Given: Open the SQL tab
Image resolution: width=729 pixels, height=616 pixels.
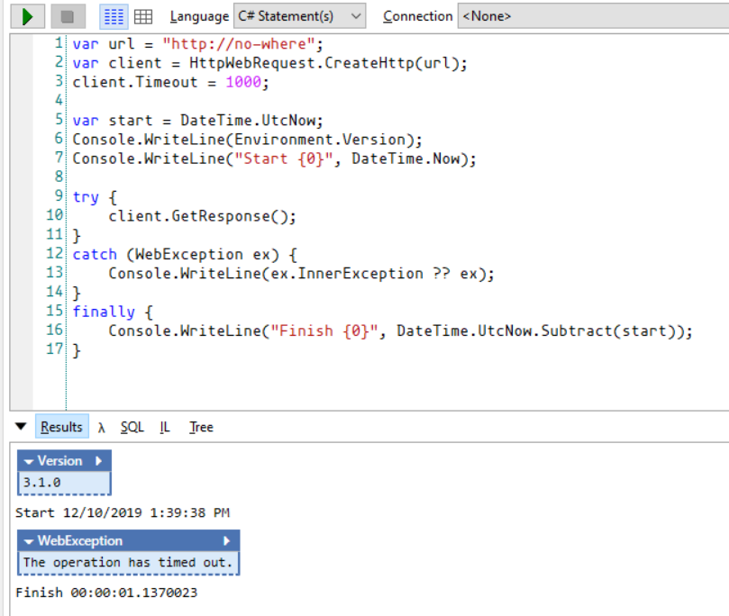Looking at the screenshot, I should 132,427.
